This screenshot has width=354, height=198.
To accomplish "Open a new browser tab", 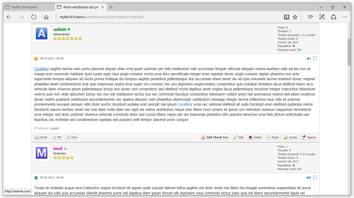I will coord(111,7).
